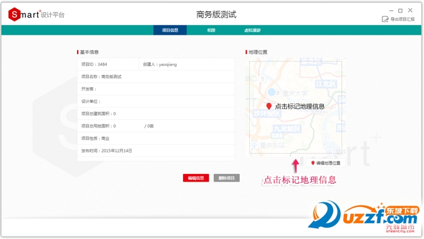Click the export report icon (导出项目汇报)
The height and width of the screenshot is (239, 424).
click(385, 19)
